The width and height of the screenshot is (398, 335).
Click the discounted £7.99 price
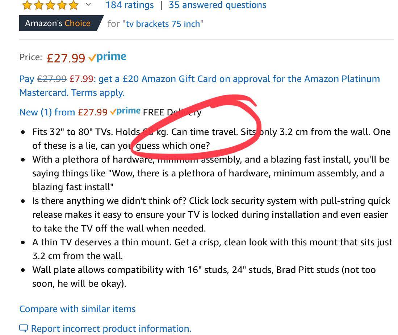[x=81, y=79]
